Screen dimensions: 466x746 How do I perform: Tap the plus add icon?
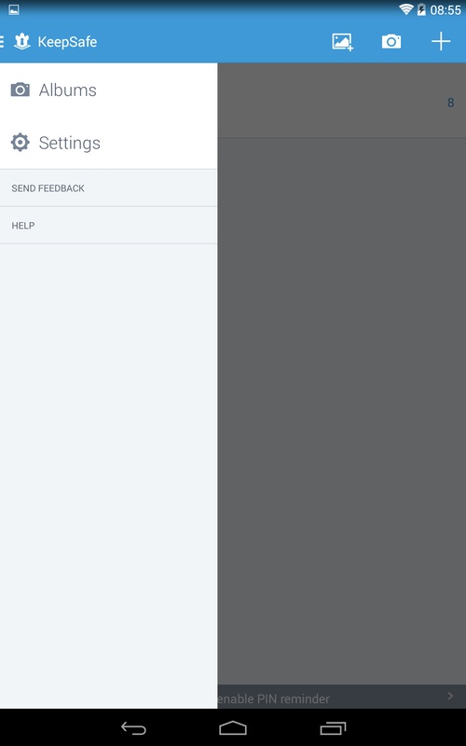pos(441,41)
